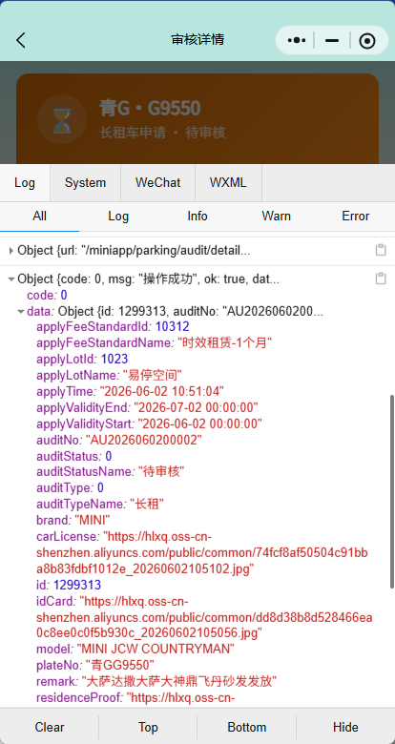395x744 pixels.
Task: Click the carLicense image URL value
Action: pos(202,552)
